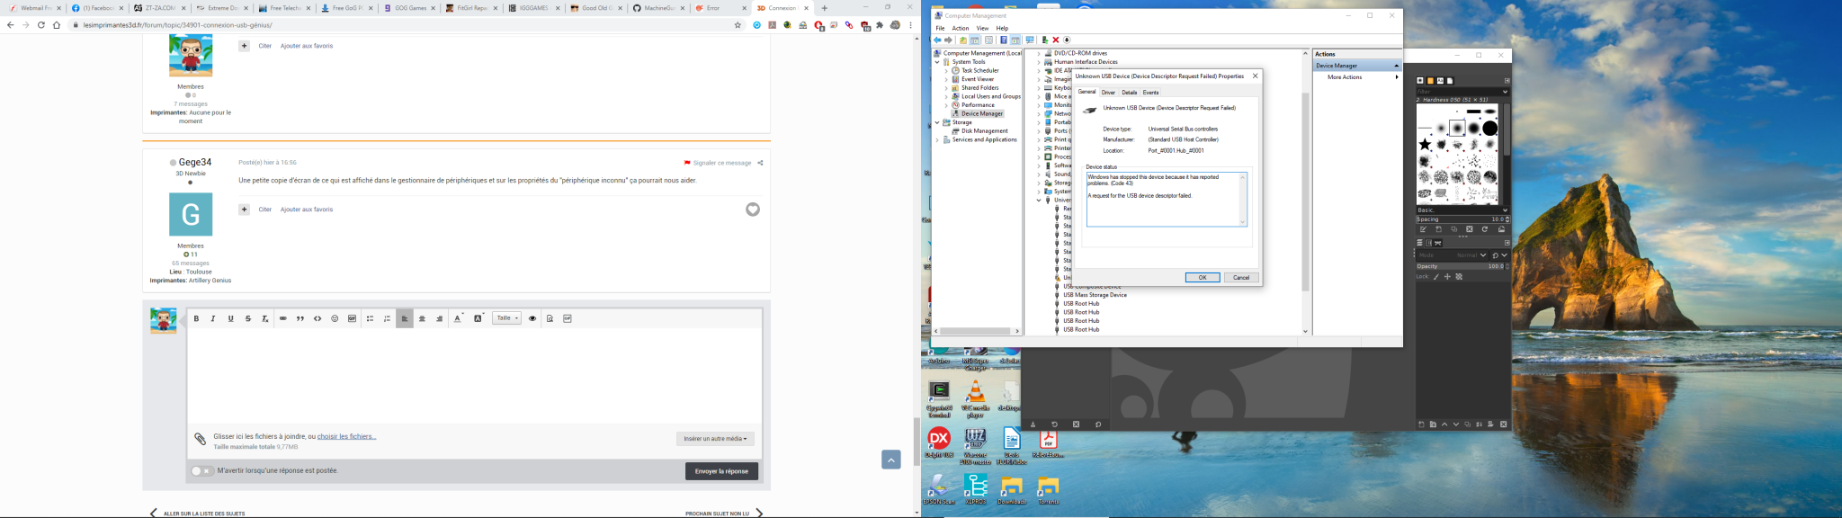Switch to the Details tab in Properties
Viewport: 1842px width, 518px height.
click(x=1129, y=93)
